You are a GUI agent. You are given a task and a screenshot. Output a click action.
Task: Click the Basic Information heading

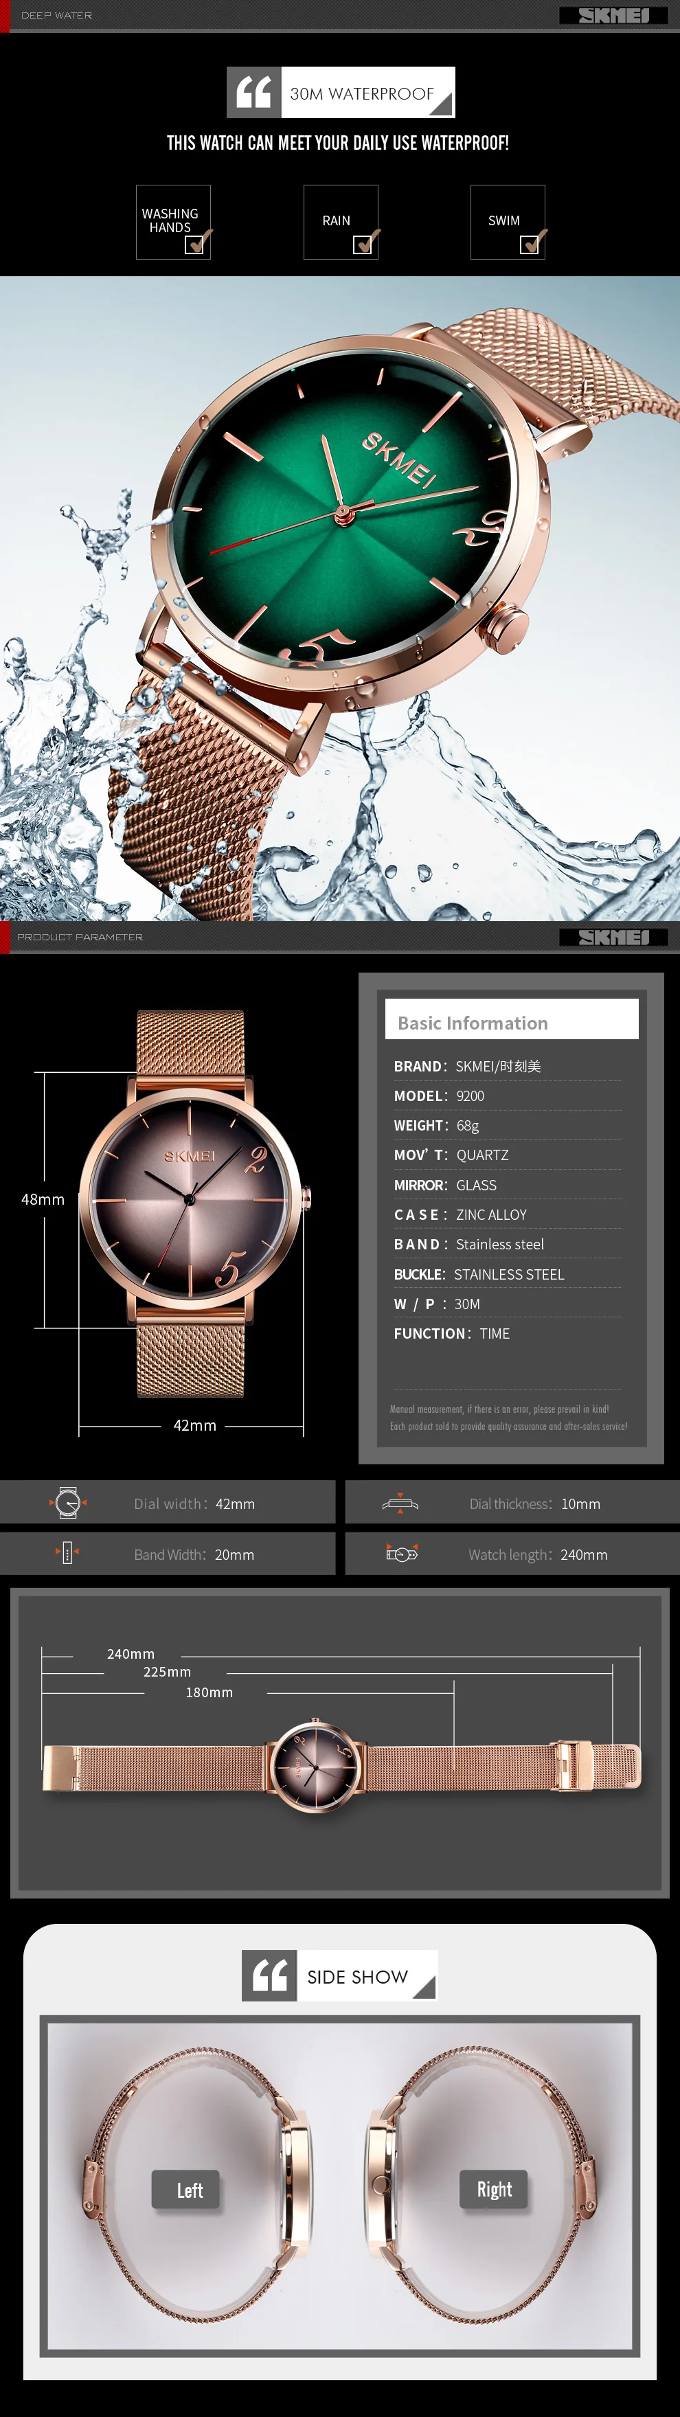(x=473, y=1023)
